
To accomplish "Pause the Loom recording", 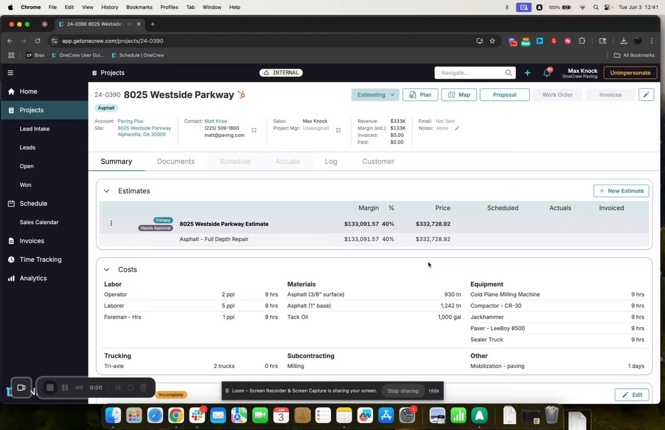I will pos(65,387).
